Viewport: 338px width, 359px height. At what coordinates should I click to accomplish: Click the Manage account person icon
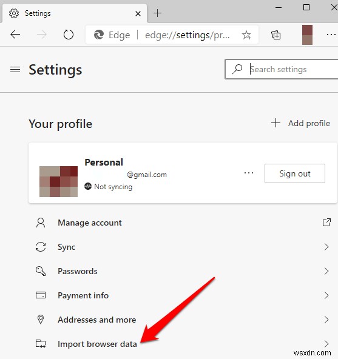click(x=41, y=223)
